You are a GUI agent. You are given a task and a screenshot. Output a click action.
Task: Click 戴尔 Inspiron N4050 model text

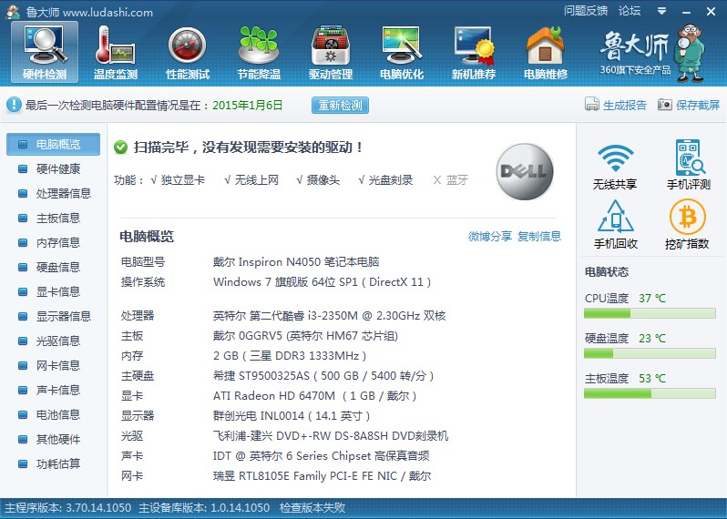click(x=296, y=262)
